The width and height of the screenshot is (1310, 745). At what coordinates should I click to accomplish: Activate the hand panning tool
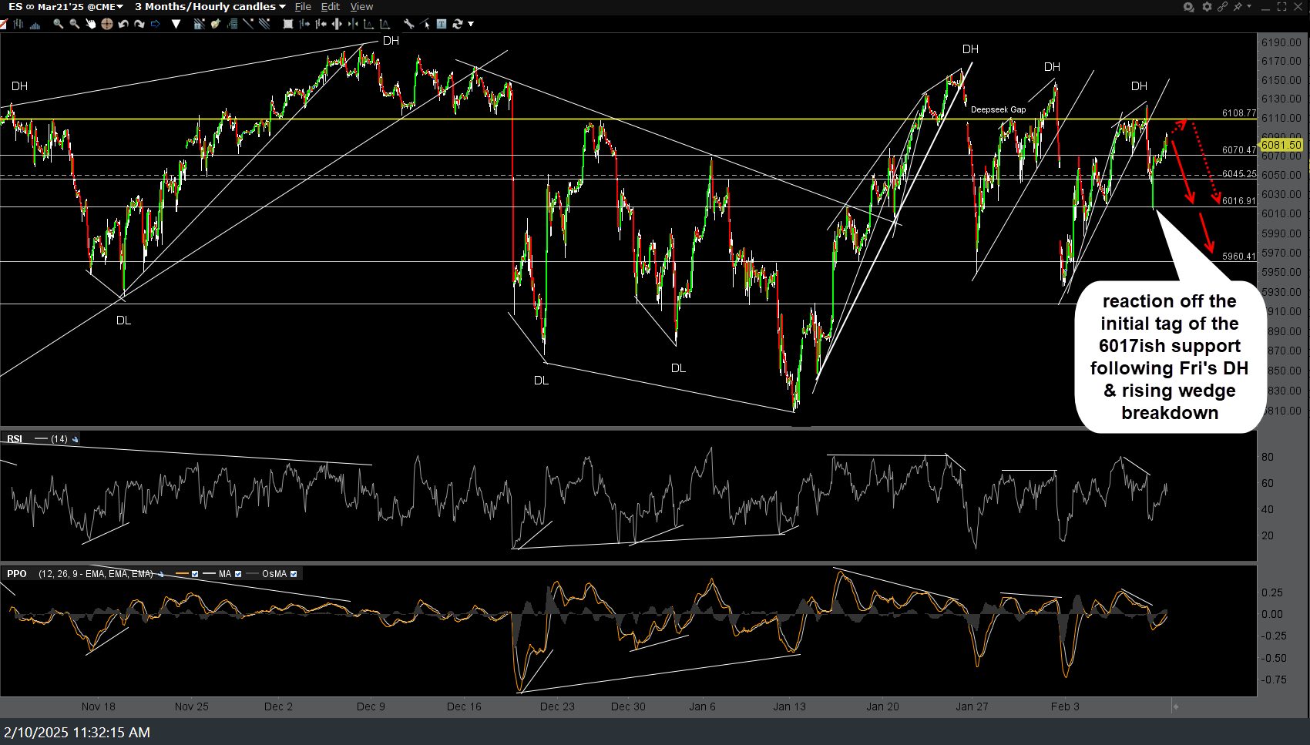click(90, 24)
